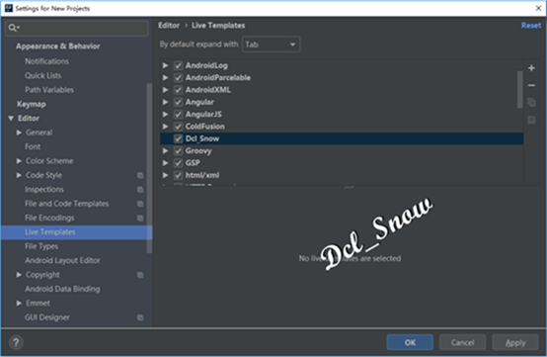Add a new live template with plus icon
547x357 pixels.
click(x=531, y=68)
